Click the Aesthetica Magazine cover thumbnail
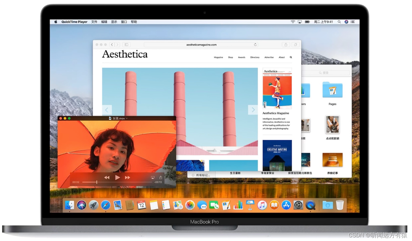The image size is (412, 241). click(x=277, y=88)
